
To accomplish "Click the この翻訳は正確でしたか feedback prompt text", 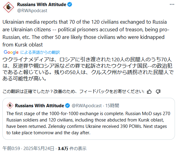I will [73, 91].
